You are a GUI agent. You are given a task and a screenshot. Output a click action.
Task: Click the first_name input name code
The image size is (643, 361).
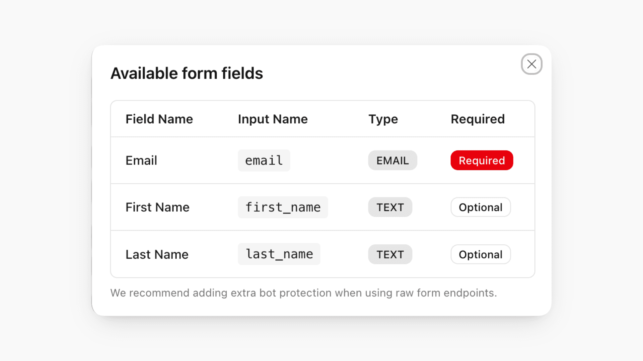[283, 207]
